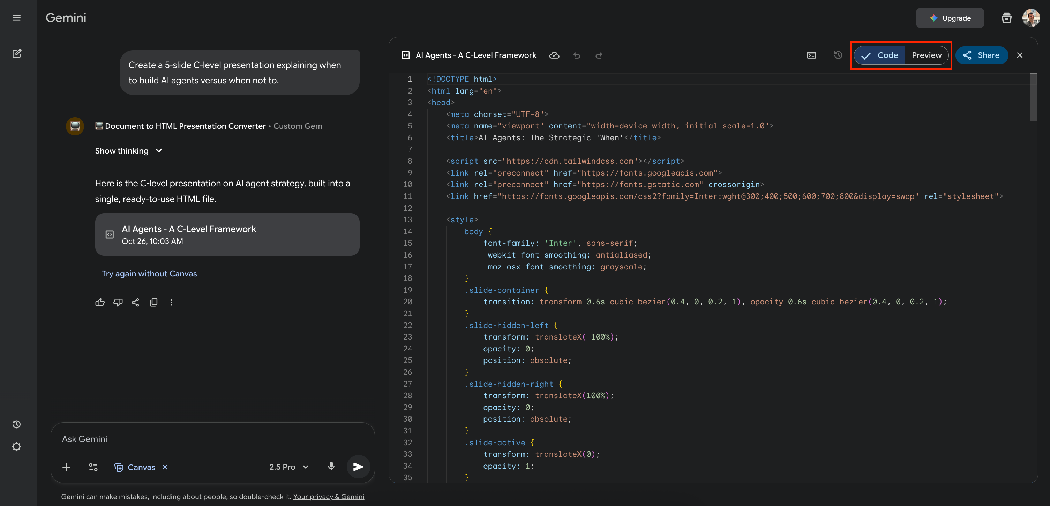Copy the response with copy icon

click(x=154, y=302)
